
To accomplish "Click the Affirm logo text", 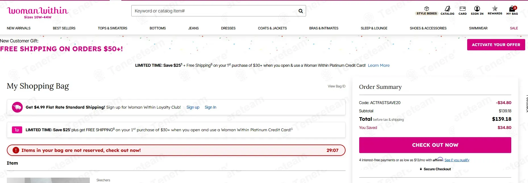I will click(x=438, y=160).
